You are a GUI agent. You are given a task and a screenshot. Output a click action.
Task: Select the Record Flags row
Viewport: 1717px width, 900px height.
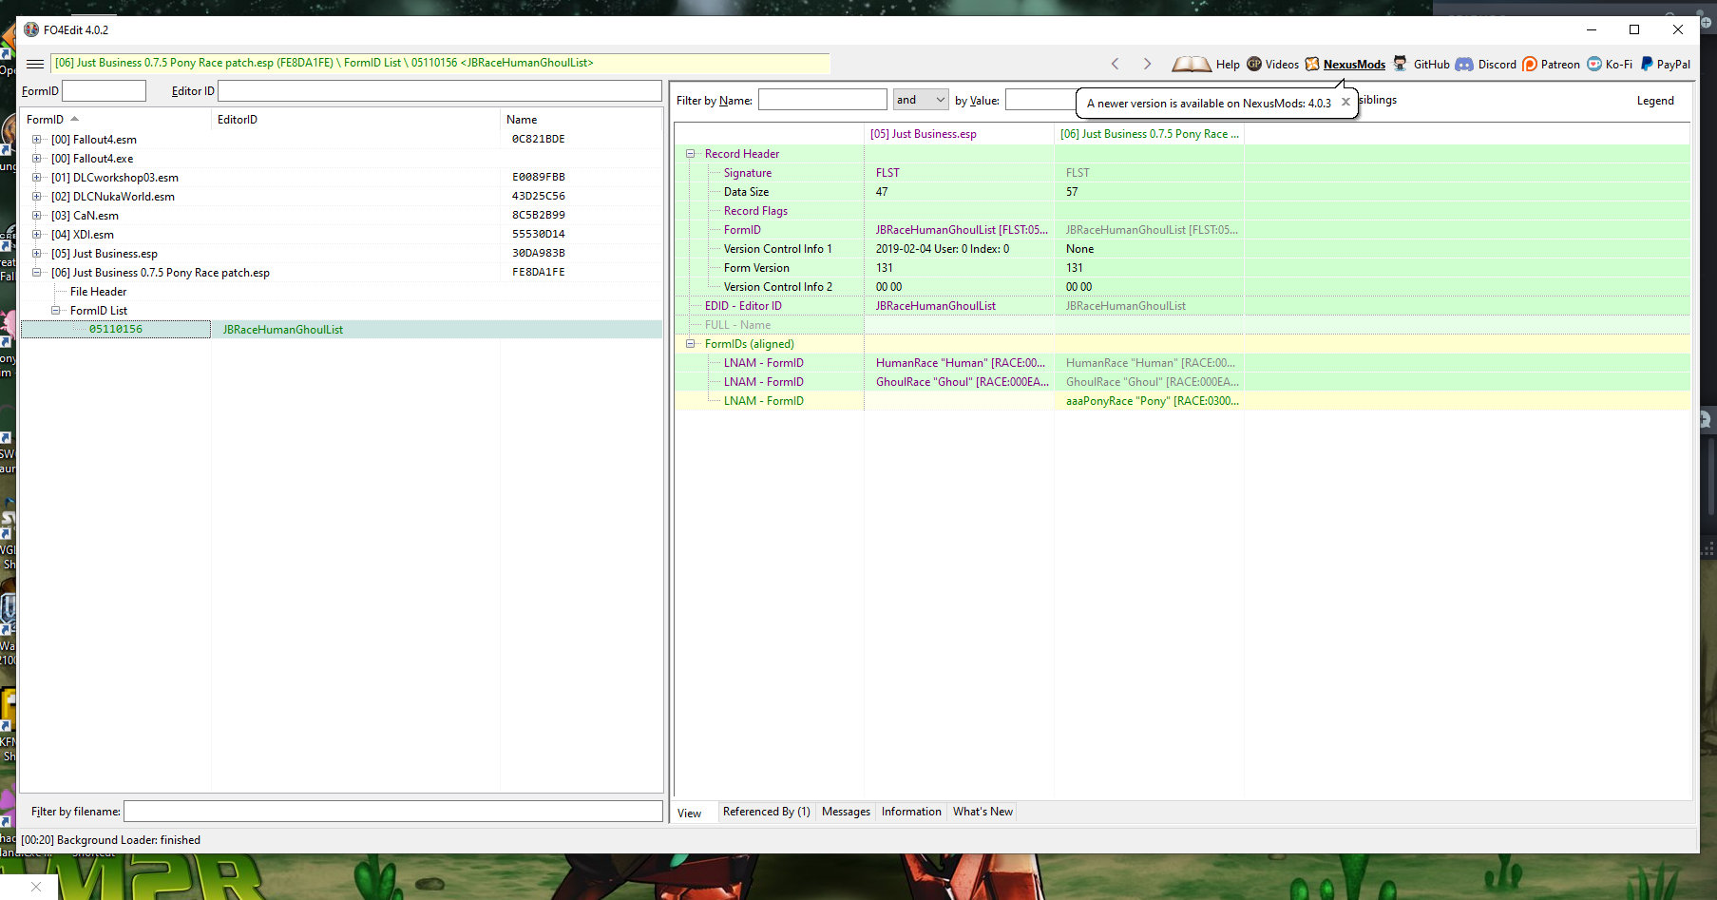point(1182,210)
